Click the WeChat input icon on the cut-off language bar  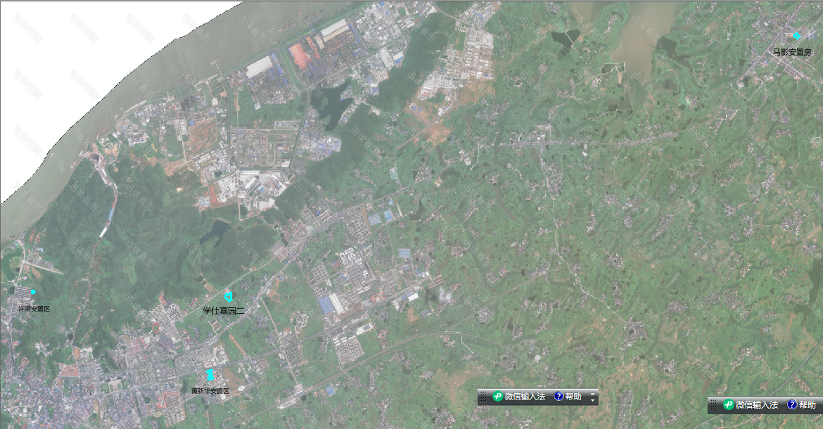coord(729,405)
